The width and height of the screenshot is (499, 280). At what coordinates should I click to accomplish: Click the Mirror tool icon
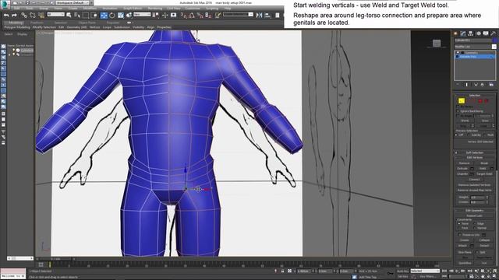[260, 15]
